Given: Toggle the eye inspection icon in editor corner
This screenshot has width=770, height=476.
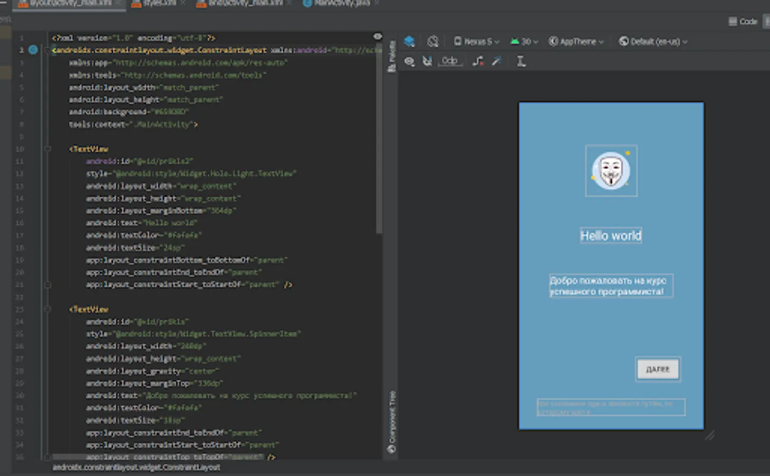Looking at the screenshot, I should (x=378, y=36).
